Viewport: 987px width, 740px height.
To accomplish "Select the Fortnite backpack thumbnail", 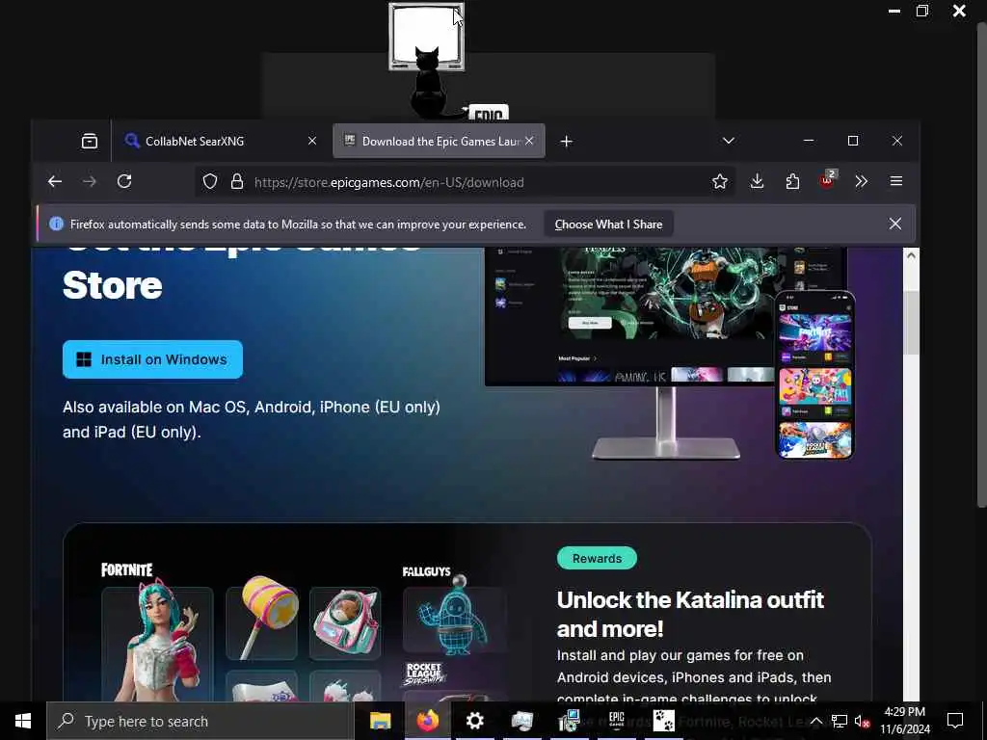I will 345,623.
